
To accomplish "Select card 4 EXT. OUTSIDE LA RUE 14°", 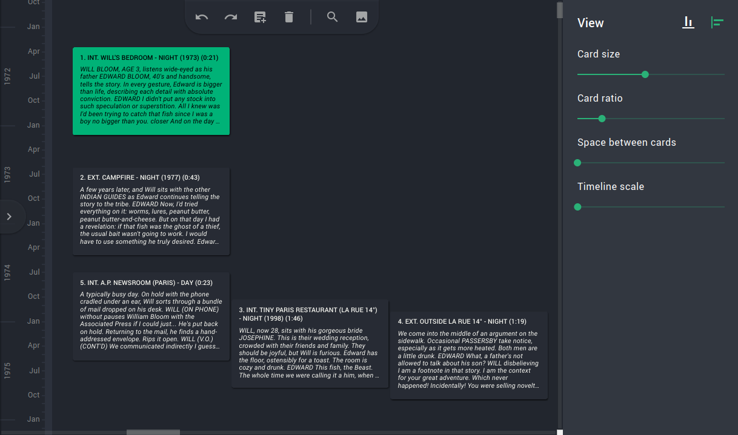I will 469,355.
